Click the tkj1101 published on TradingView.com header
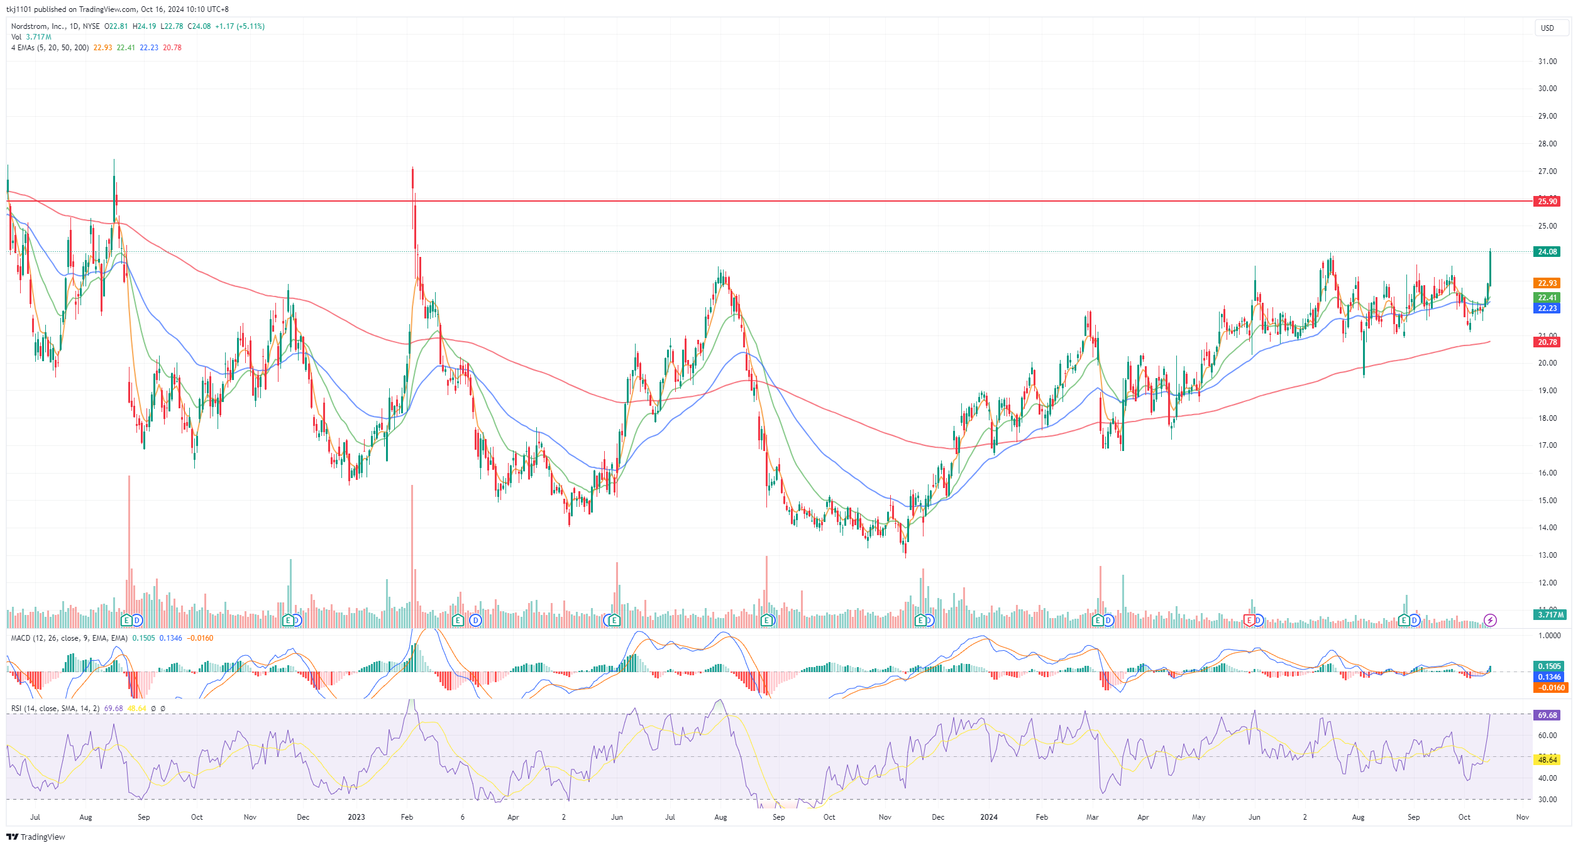This screenshot has width=1578, height=848. click(x=118, y=9)
